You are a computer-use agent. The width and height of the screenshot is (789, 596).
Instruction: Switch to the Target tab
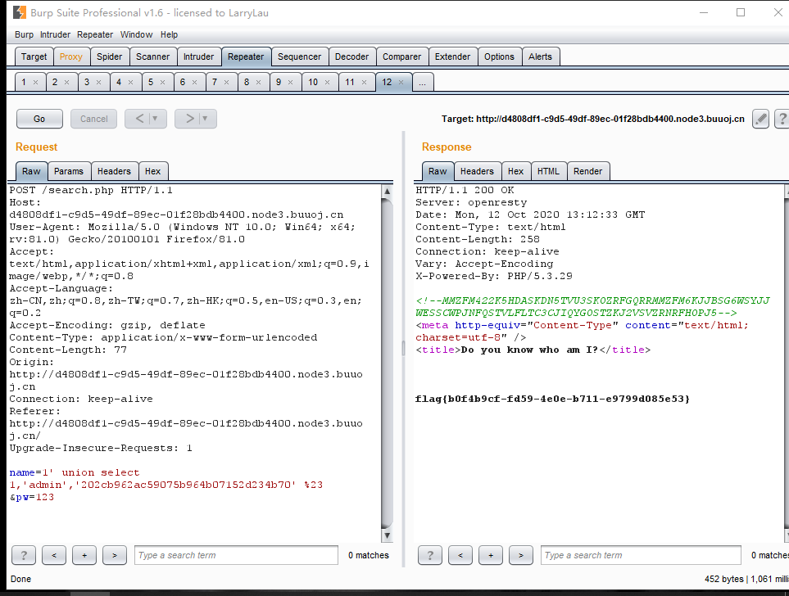(34, 56)
